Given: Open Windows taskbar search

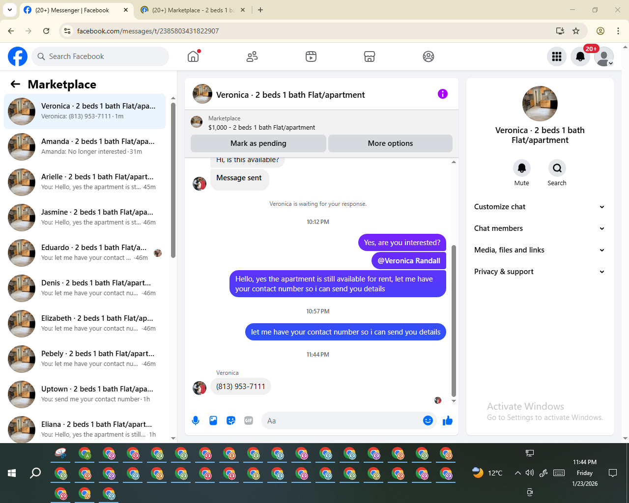Looking at the screenshot, I should (35, 473).
